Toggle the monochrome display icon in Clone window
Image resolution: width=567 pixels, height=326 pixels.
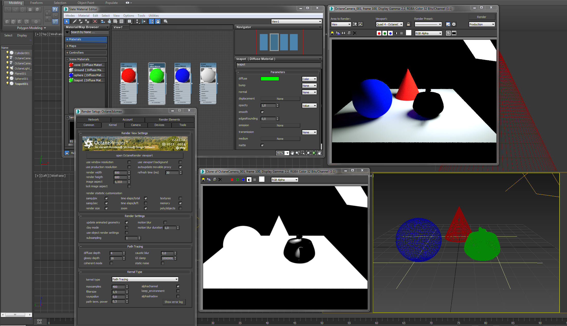point(249,180)
